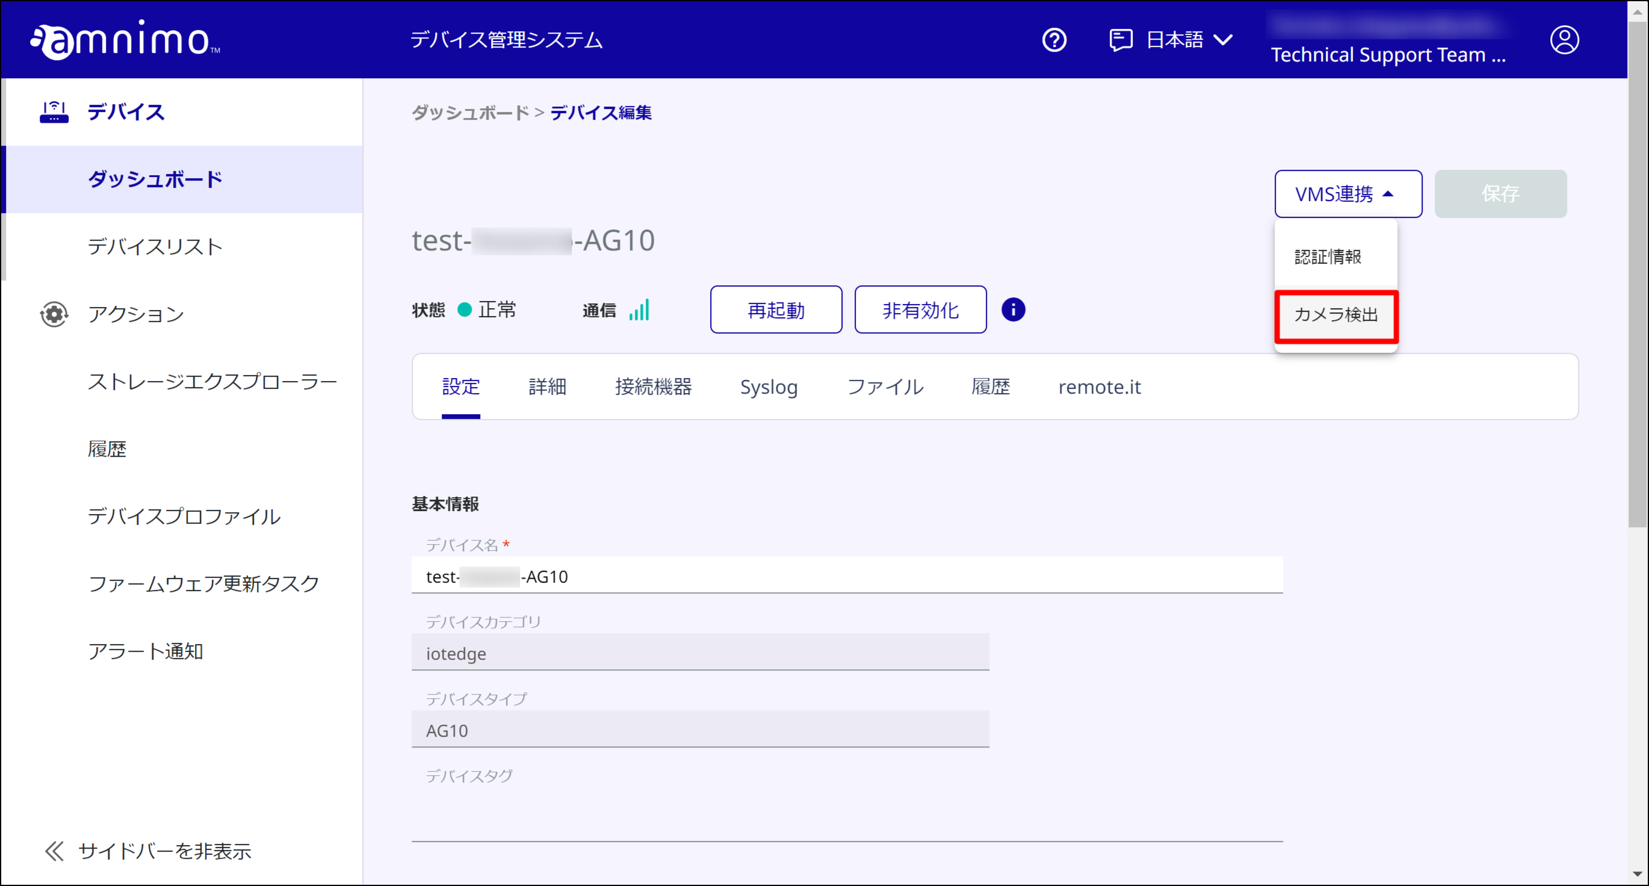Click the 基本情報 section heading
The height and width of the screenshot is (886, 1649).
[445, 504]
